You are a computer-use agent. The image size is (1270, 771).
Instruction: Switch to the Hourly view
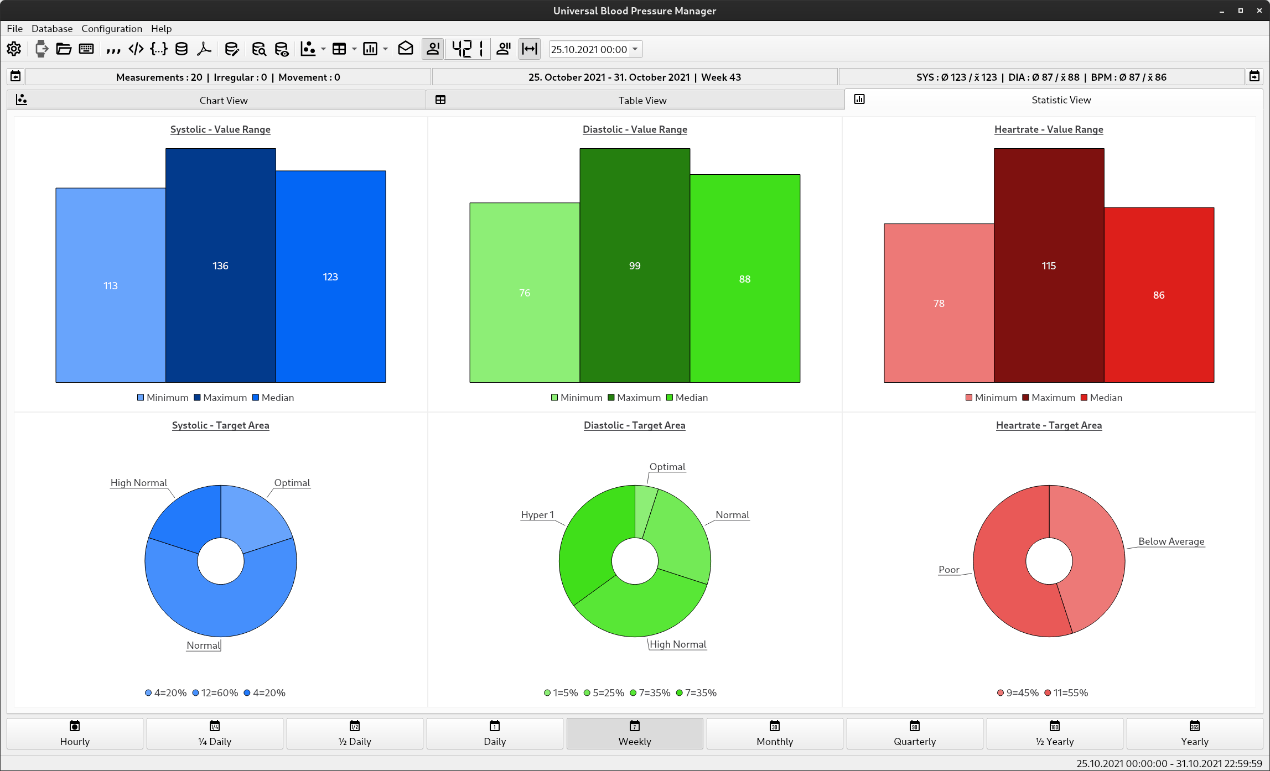[74, 733]
